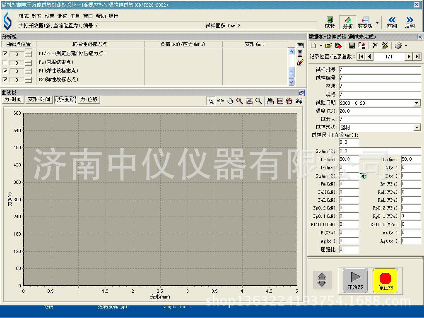Click the black X delete record icon
The height and width of the screenshot is (318, 424).
375,46
